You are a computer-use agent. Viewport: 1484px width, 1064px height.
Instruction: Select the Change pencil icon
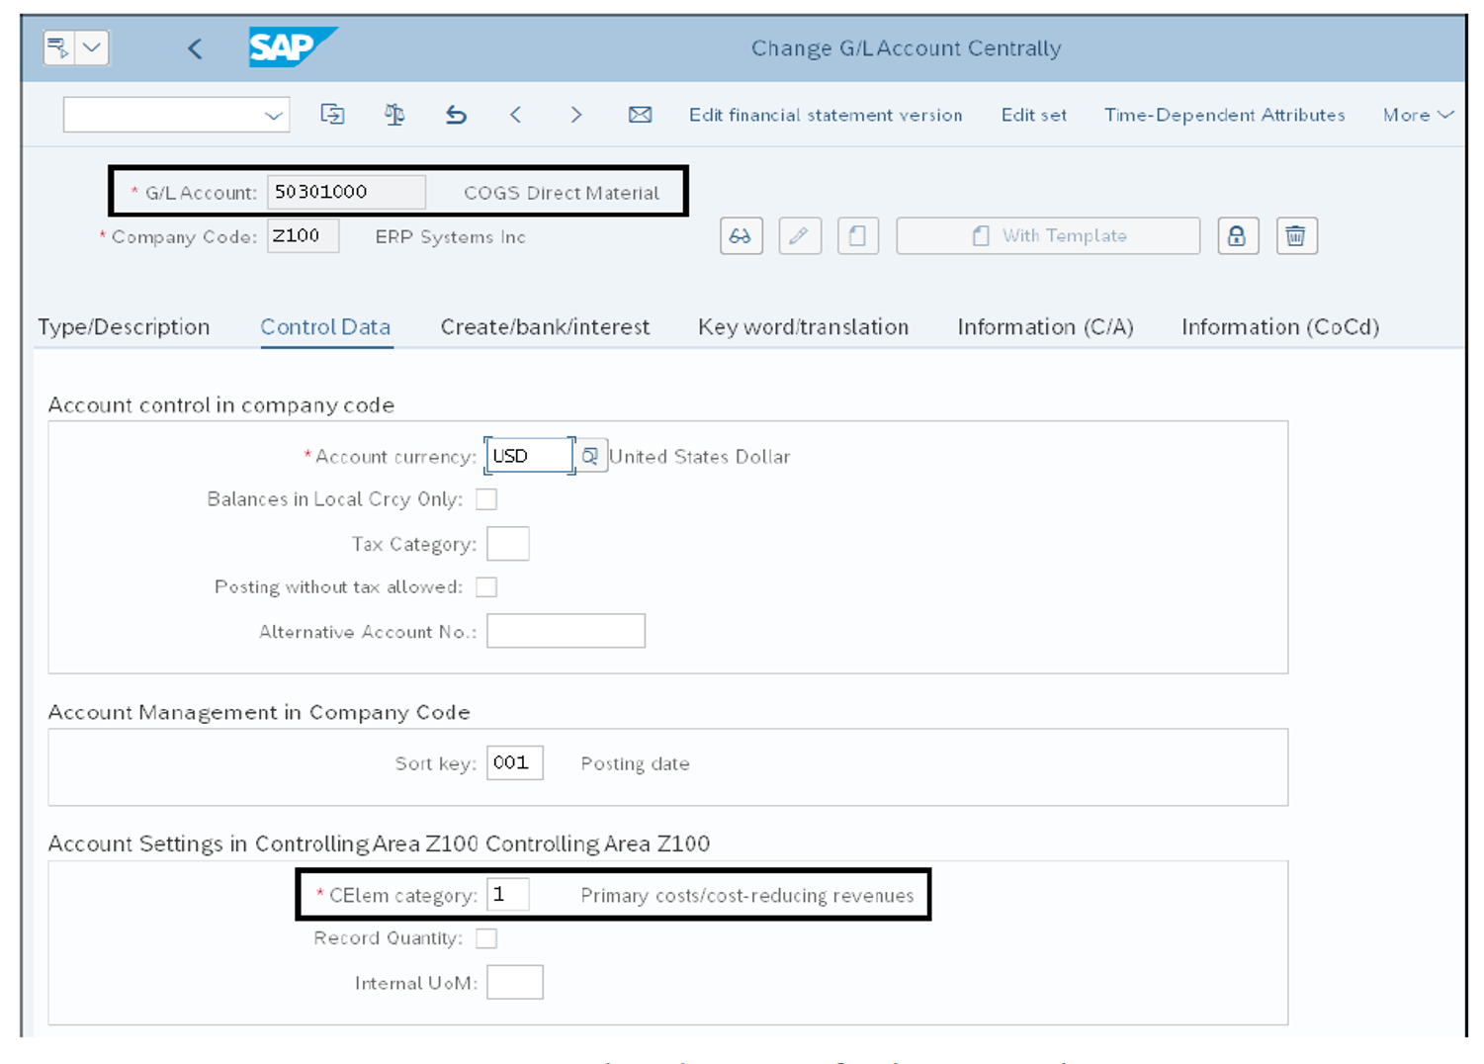[x=800, y=235]
